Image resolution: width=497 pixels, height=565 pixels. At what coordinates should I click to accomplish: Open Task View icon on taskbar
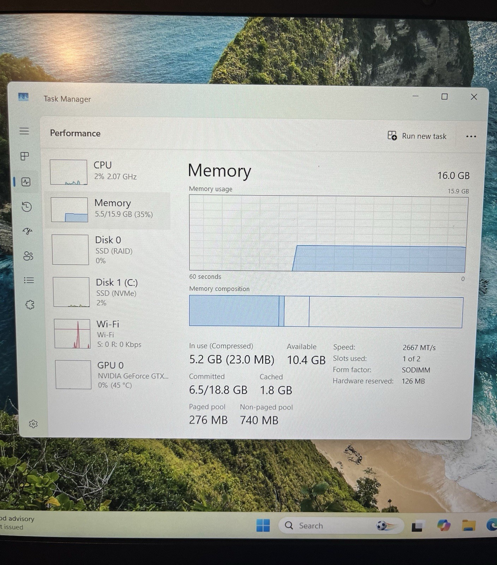[x=417, y=526]
